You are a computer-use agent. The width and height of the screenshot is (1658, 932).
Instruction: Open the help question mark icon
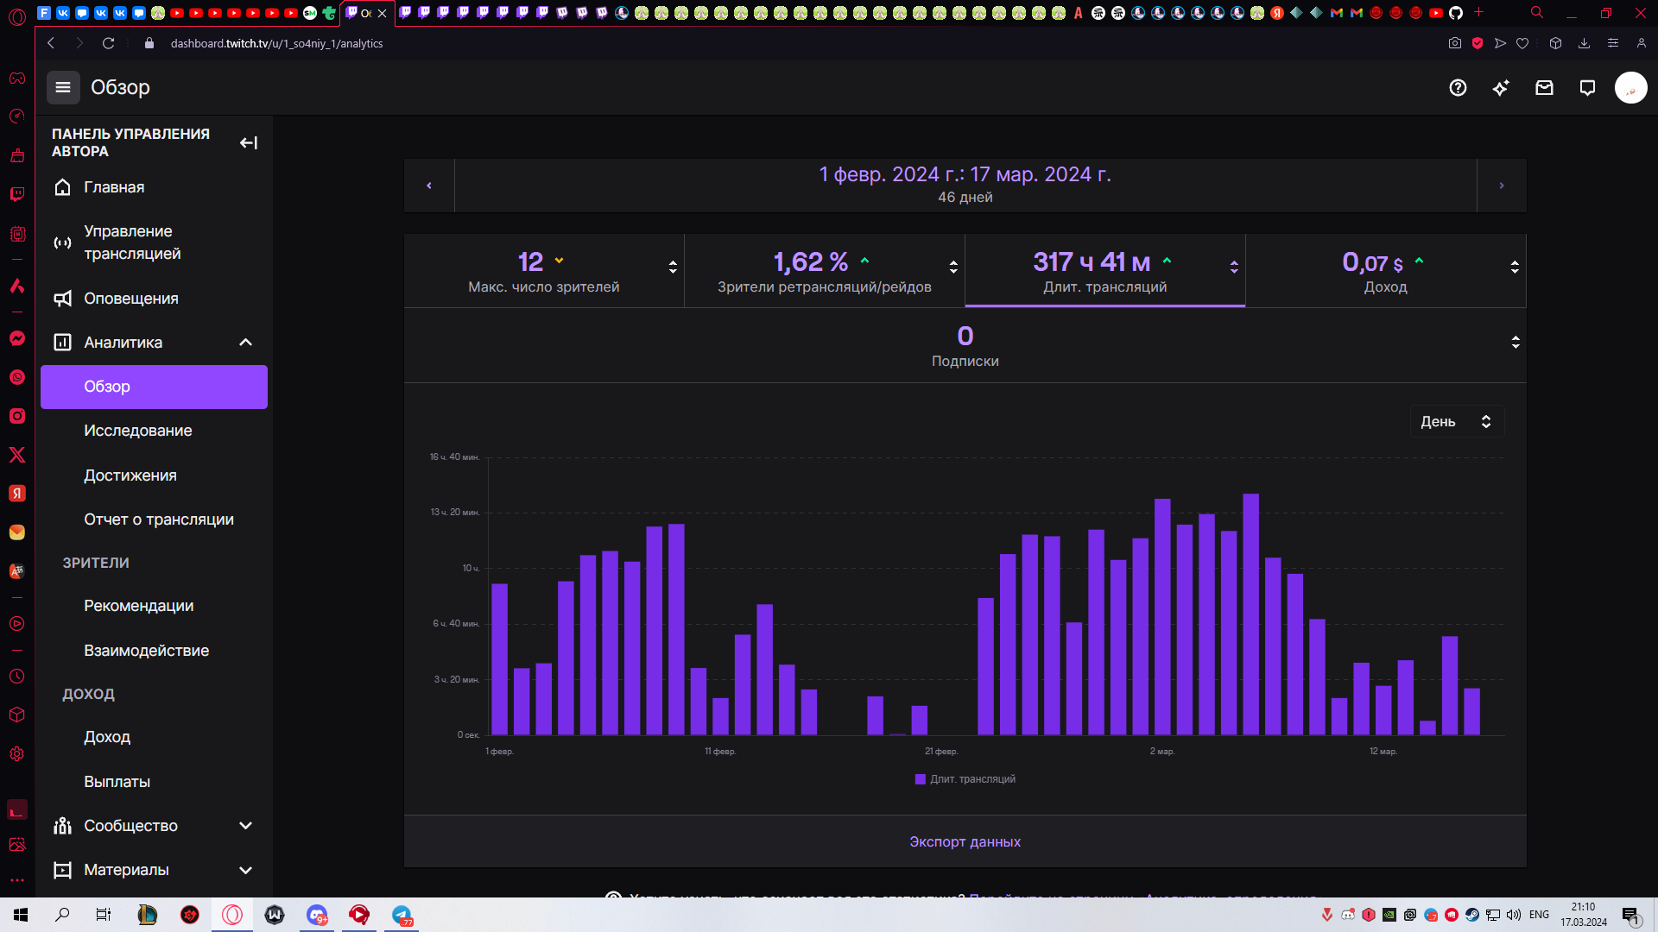pos(1458,87)
